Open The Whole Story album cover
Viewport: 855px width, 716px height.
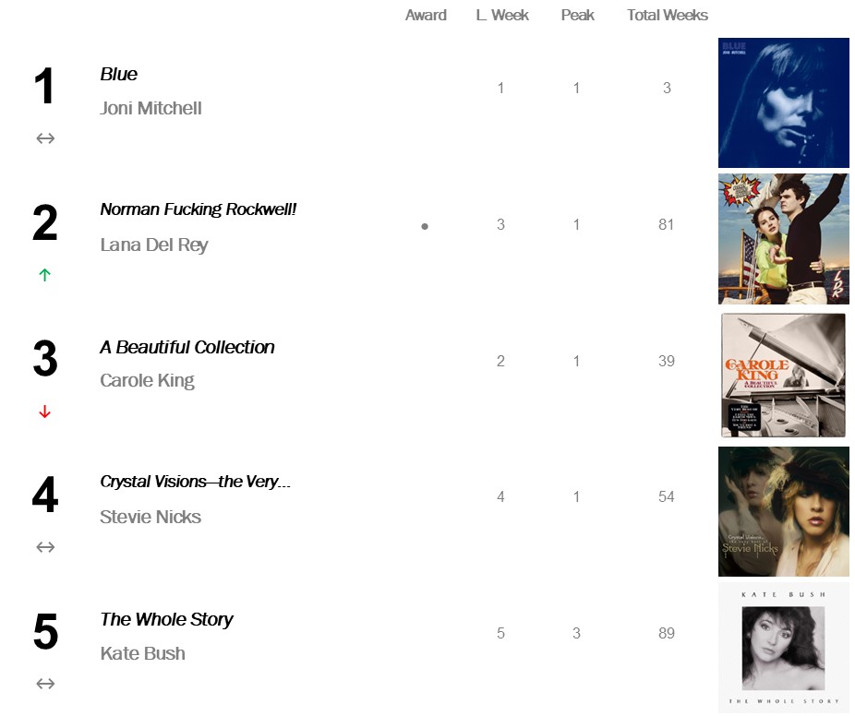[x=783, y=648]
